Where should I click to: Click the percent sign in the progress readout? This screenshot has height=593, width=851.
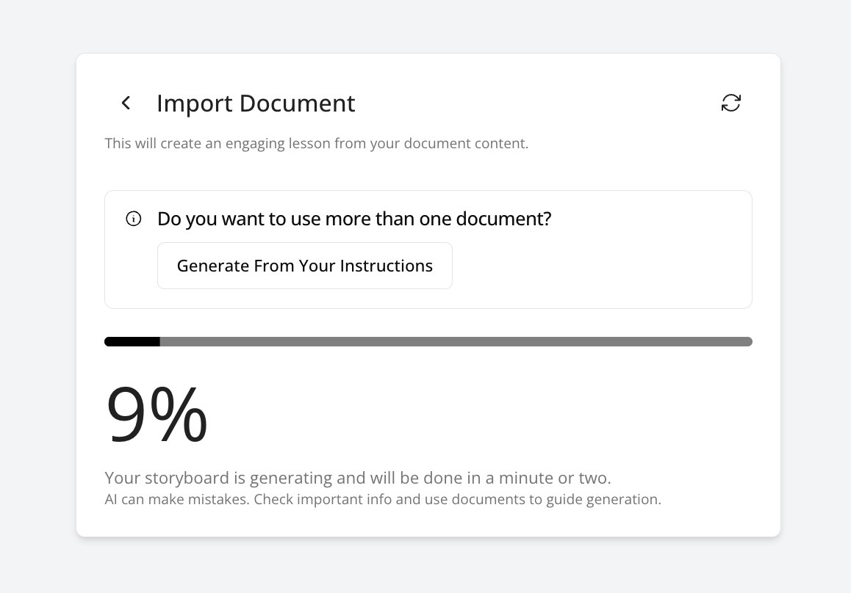182,415
